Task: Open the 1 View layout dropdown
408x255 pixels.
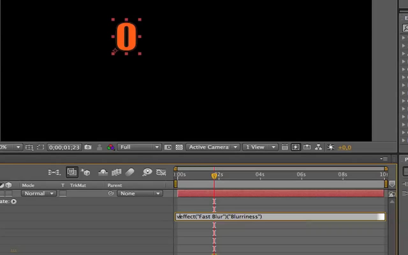Action: point(259,147)
